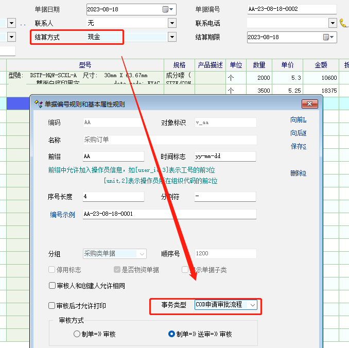349x348 pixels.
Task: Check 审核后才允许打印 option
Action: tap(52, 306)
